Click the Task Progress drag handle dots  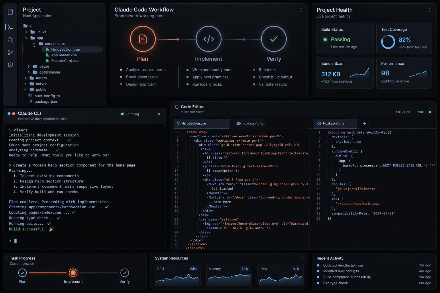point(7,258)
